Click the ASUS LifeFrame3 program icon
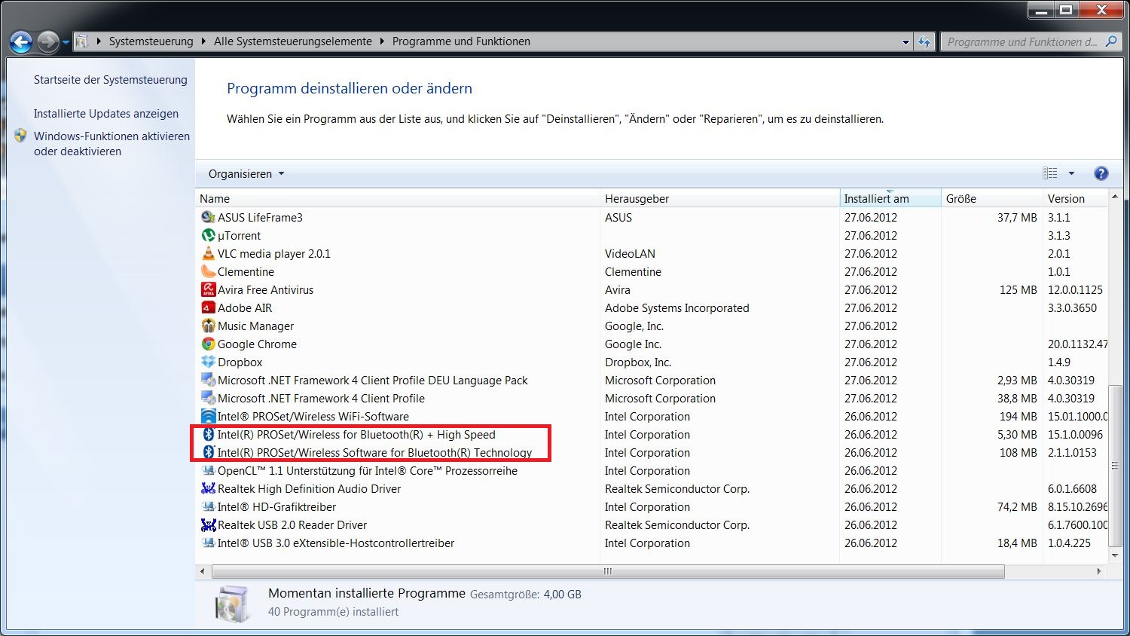This screenshot has height=636, width=1130. (209, 217)
